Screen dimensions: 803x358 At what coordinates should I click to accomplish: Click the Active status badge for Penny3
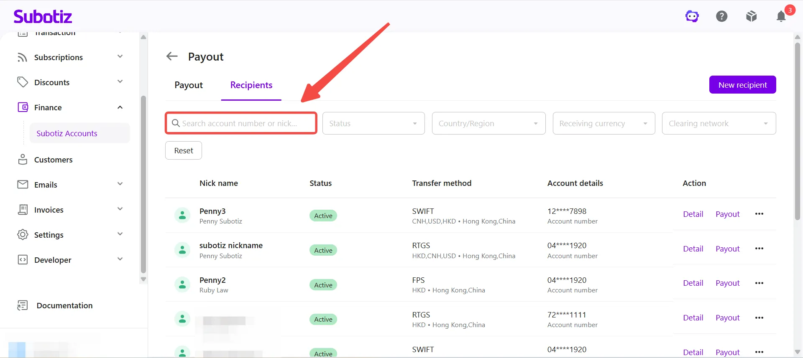coord(323,216)
